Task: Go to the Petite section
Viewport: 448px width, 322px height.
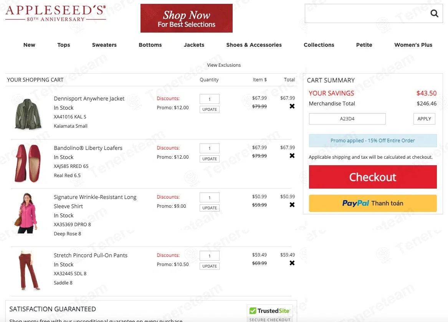Action: (x=364, y=45)
